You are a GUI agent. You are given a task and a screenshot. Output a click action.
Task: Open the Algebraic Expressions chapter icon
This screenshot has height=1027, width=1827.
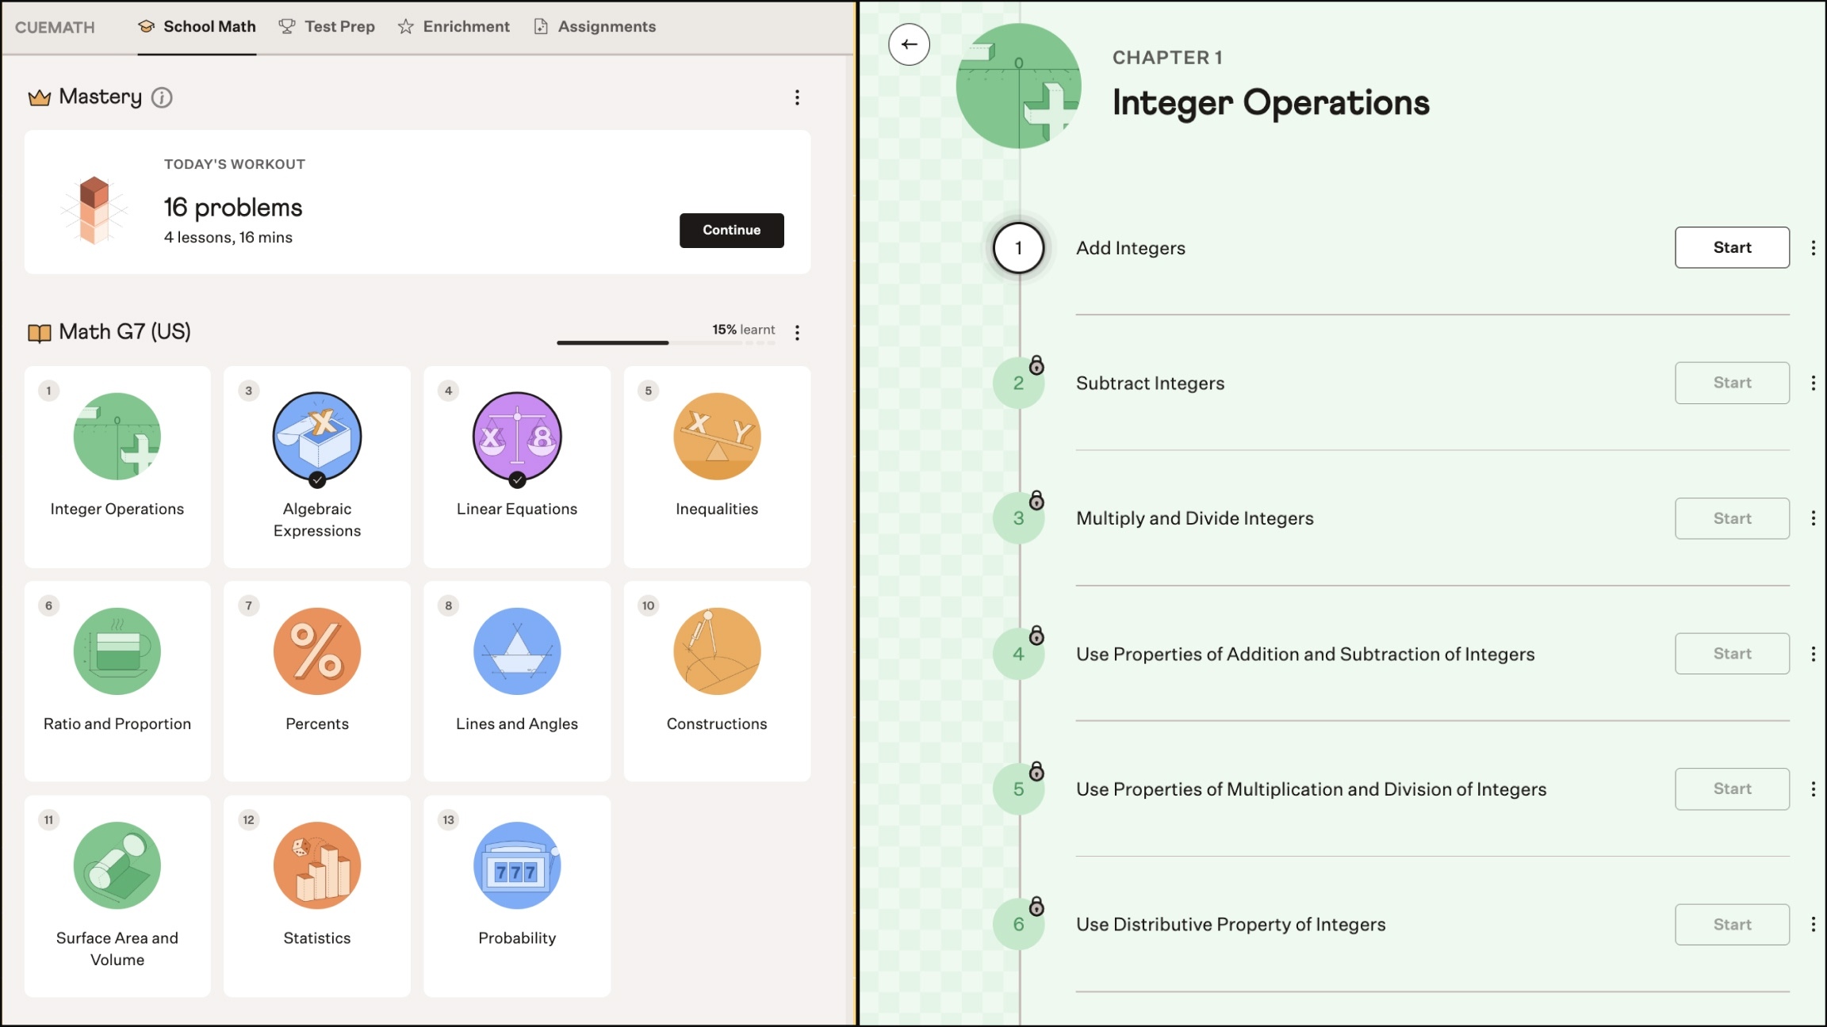(317, 437)
